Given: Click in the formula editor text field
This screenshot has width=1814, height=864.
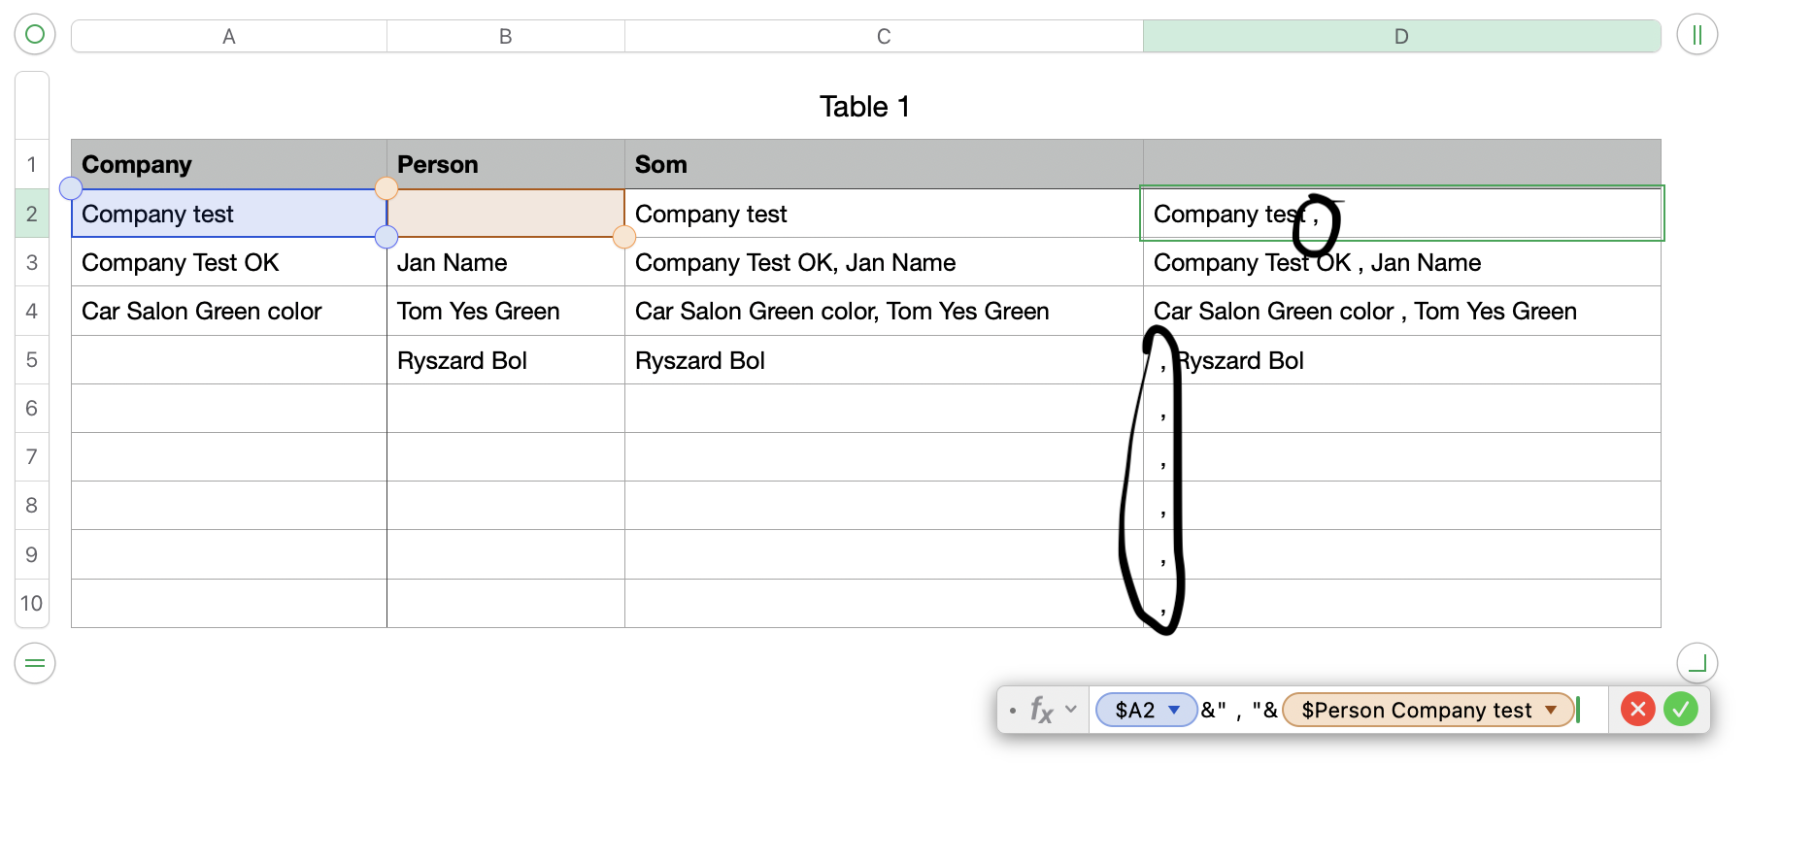Looking at the screenshot, I should click(x=1591, y=710).
